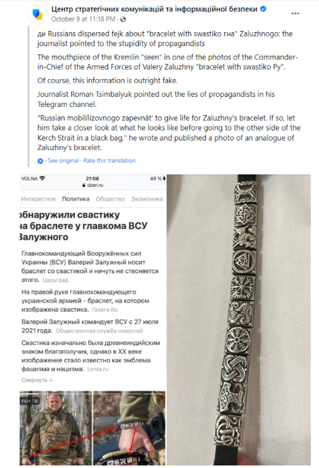
Task: Click the Rate this translation link
Action: 109,161
